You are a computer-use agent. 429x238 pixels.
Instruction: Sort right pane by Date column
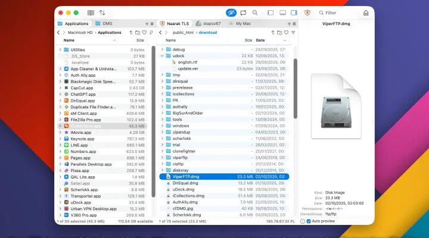tap(260, 40)
